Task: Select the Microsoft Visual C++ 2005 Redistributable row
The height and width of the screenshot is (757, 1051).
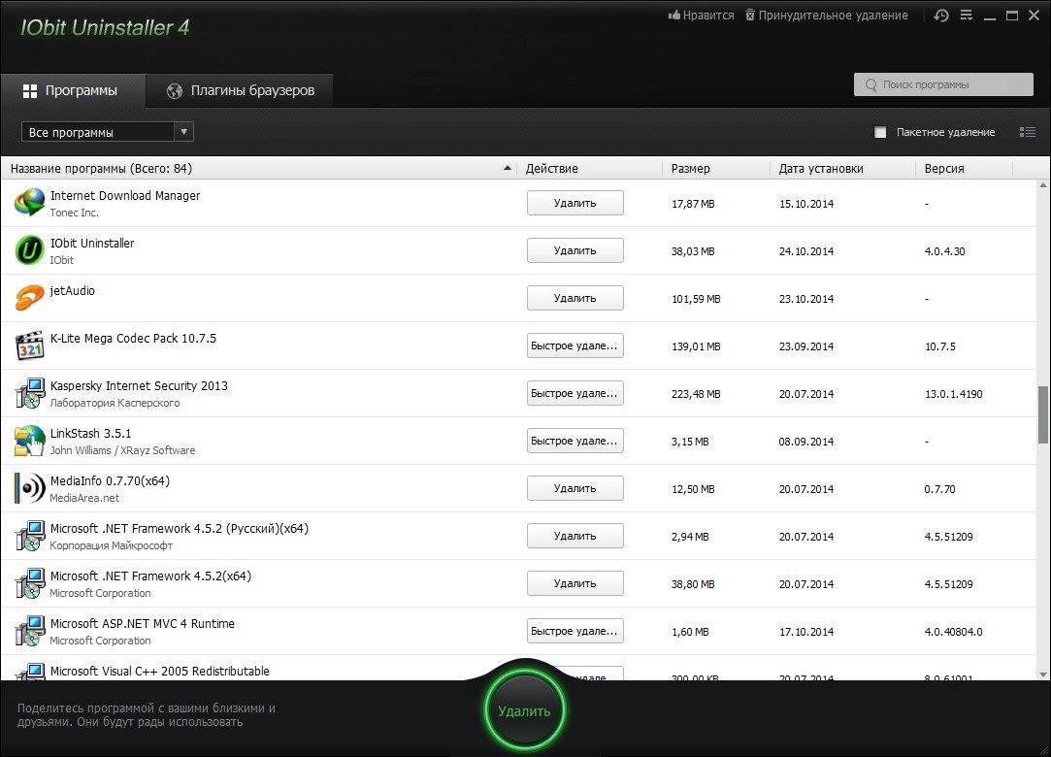Action: [519, 669]
